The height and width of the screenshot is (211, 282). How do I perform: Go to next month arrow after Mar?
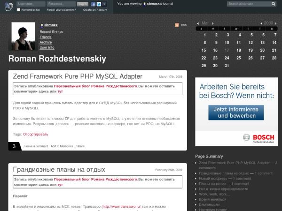pyautogui.click(x=213, y=23)
